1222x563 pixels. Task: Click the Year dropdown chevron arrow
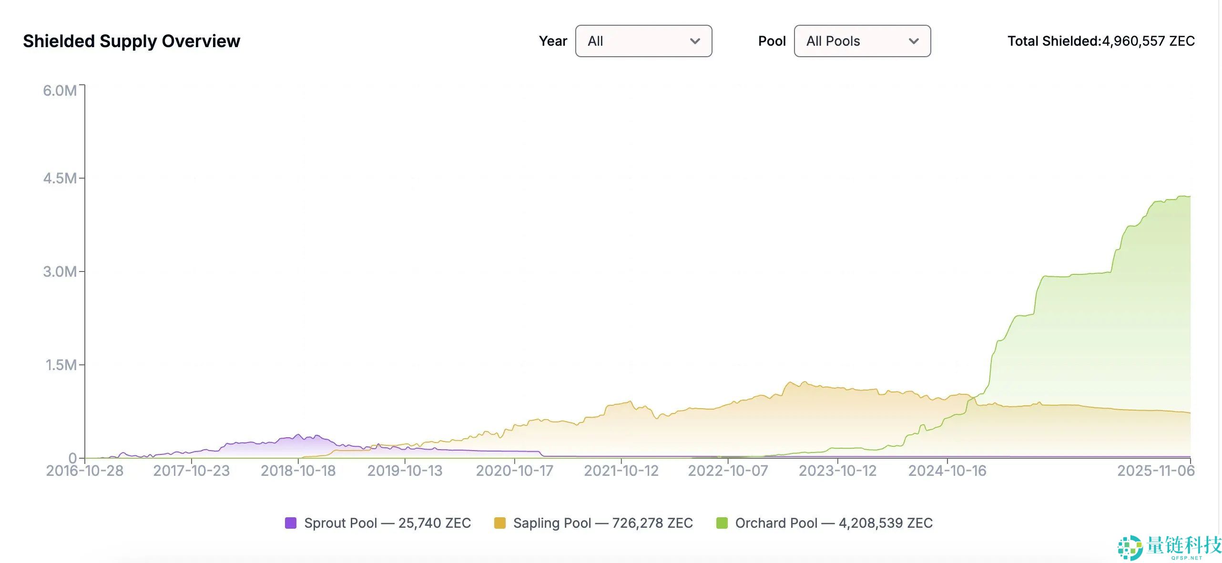click(x=695, y=41)
